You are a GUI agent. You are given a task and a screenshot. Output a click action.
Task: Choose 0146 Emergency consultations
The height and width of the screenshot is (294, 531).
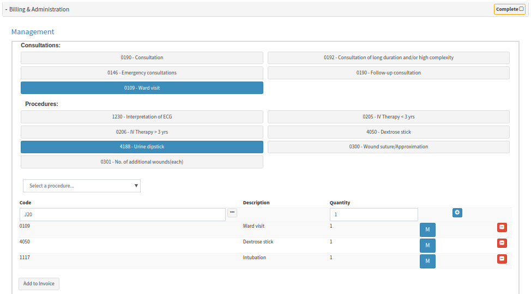point(142,73)
